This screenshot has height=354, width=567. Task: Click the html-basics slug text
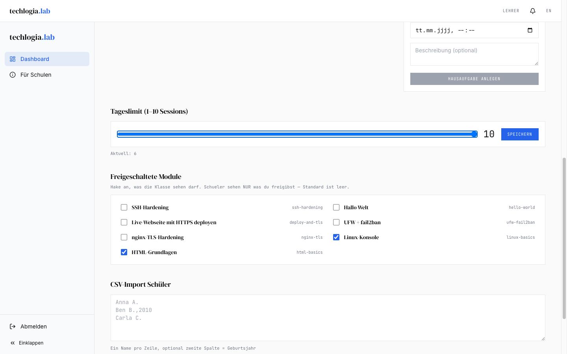309,252
